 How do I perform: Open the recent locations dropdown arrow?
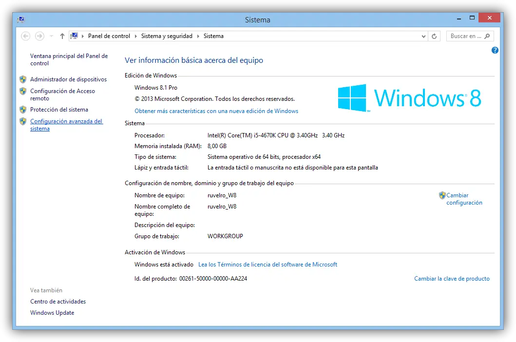[51, 36]
